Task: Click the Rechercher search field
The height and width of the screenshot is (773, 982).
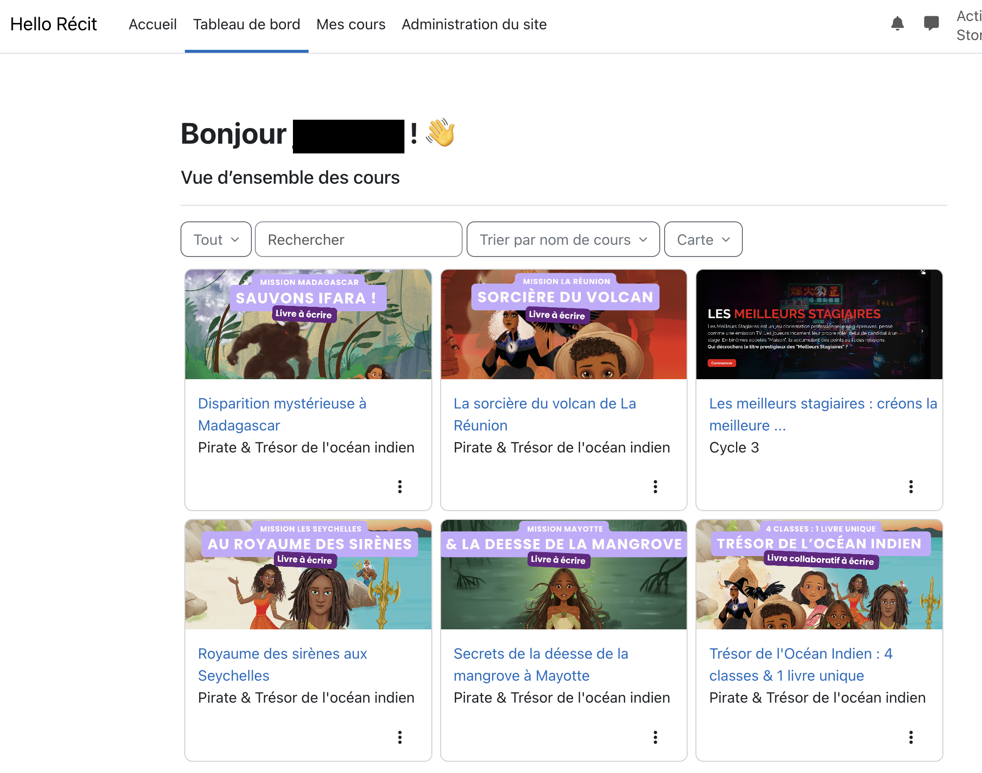Action: 358,239
